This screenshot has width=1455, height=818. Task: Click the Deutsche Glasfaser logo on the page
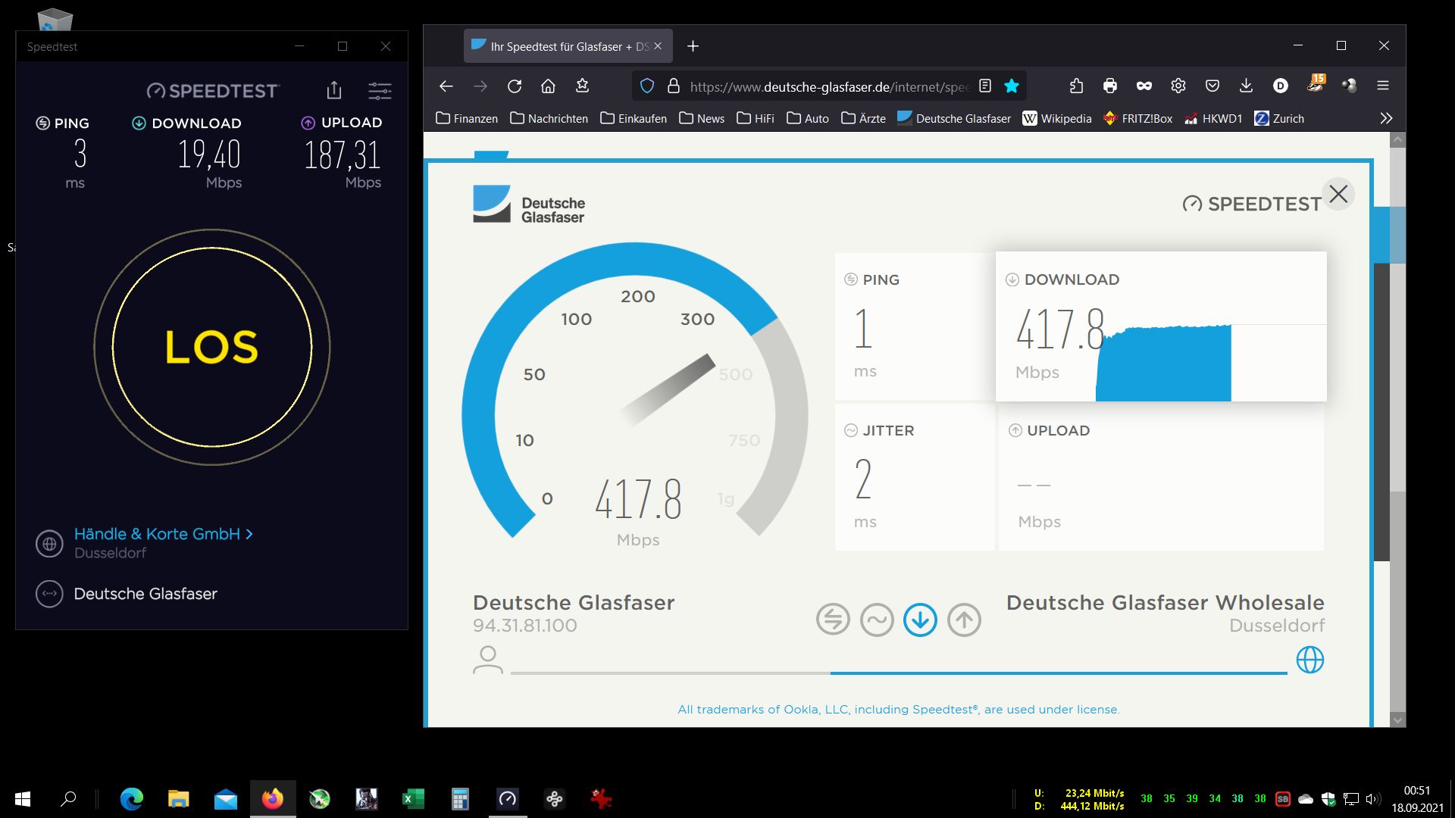pos(529,204)
